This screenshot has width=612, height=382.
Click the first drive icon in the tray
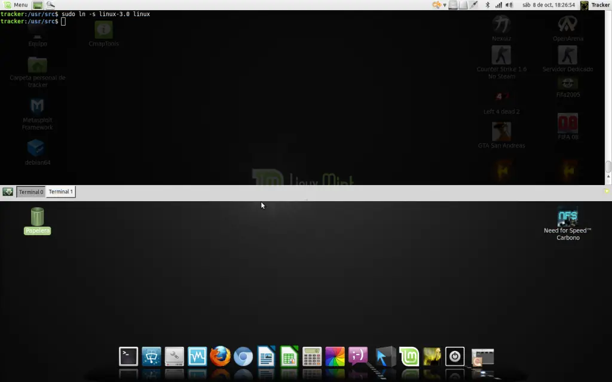tap(453, 5)
